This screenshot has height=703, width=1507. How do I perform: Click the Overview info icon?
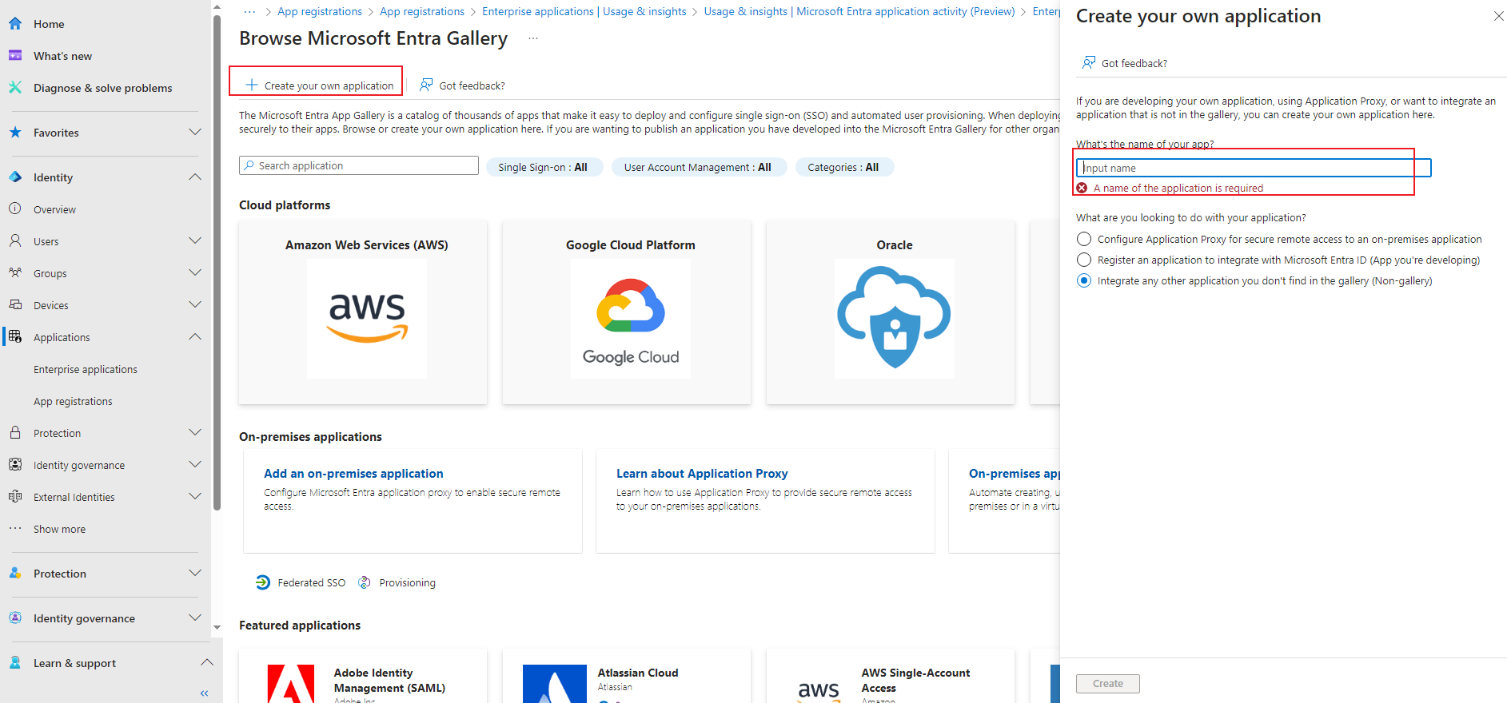(15, 209)
